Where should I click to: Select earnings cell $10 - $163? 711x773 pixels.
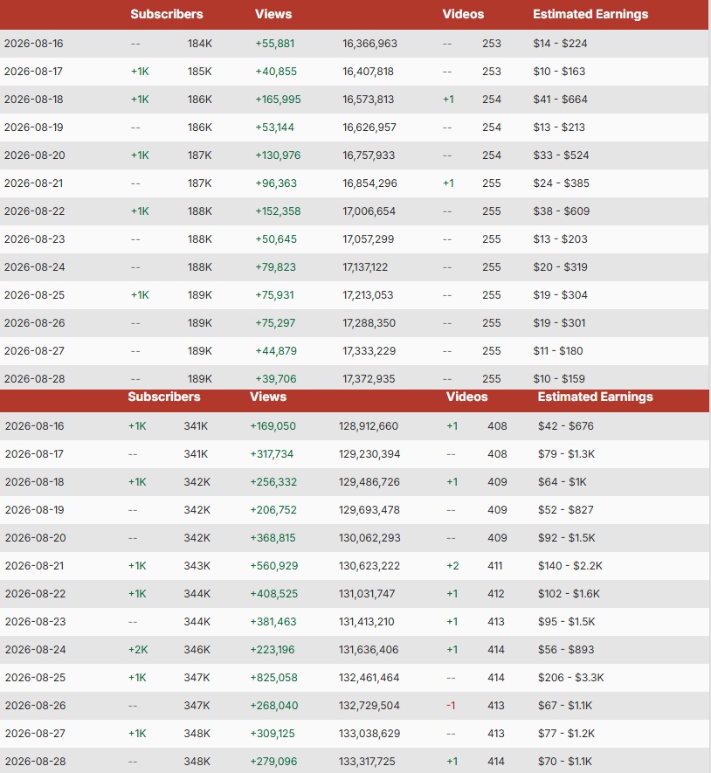(x=559, y=72)
